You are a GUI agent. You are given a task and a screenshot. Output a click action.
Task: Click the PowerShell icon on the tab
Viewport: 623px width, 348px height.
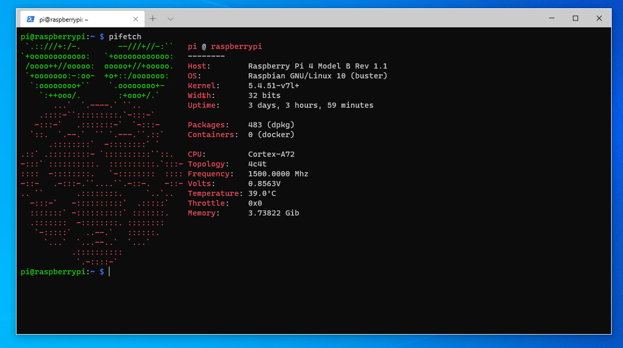coord(30,19)
